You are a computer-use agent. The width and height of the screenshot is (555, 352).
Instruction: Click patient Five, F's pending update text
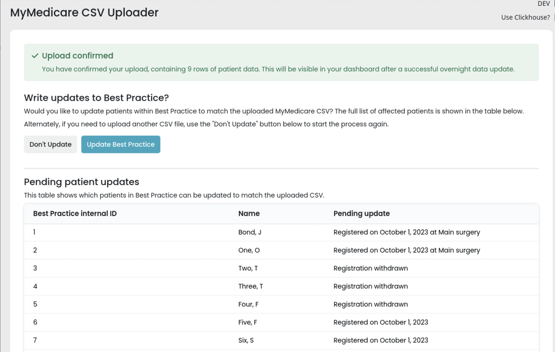(x=381, y=322)
